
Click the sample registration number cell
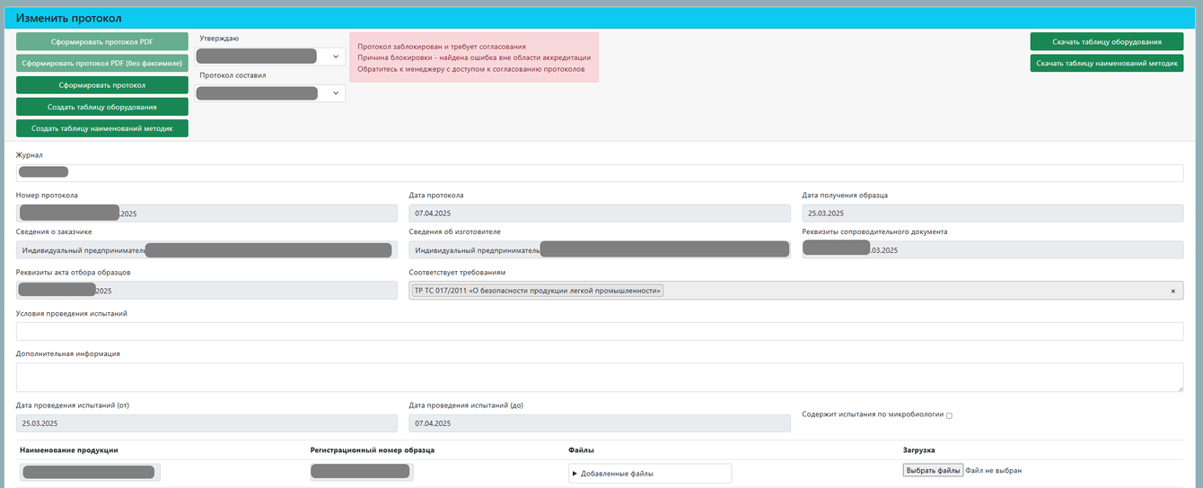362,473
